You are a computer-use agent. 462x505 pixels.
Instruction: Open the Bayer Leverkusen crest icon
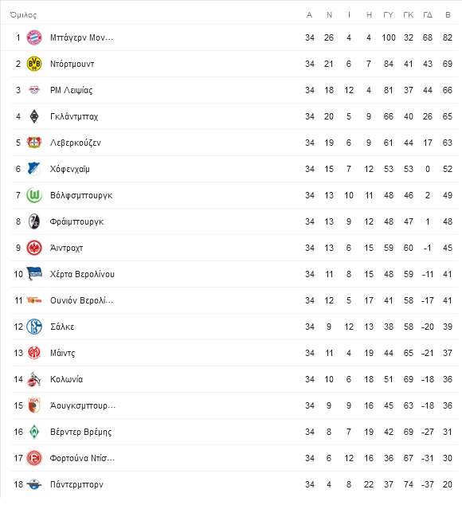(x=34, y=143)
